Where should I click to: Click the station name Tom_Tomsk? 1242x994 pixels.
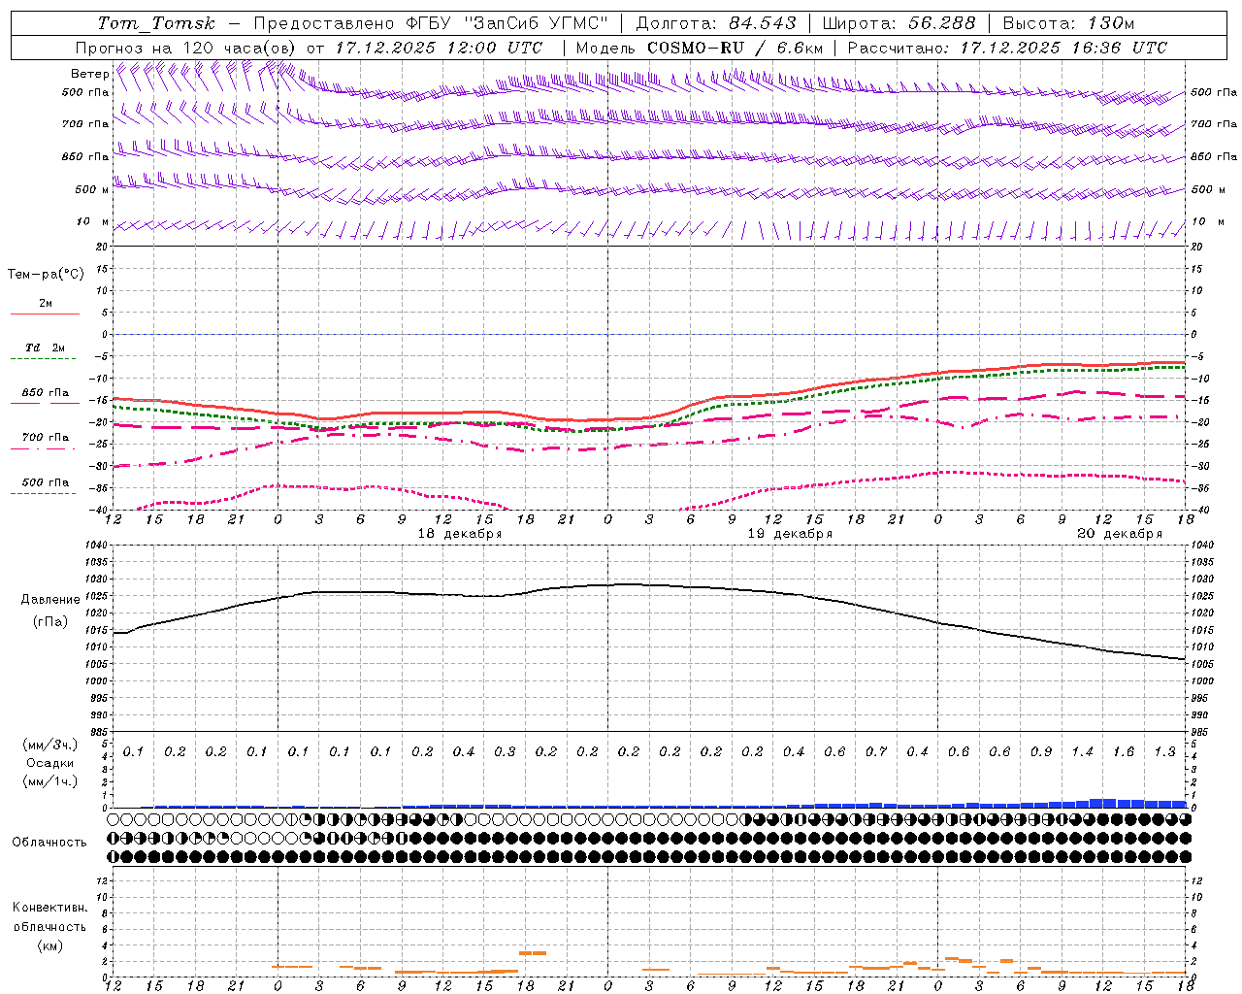click(x=155, y=23)
